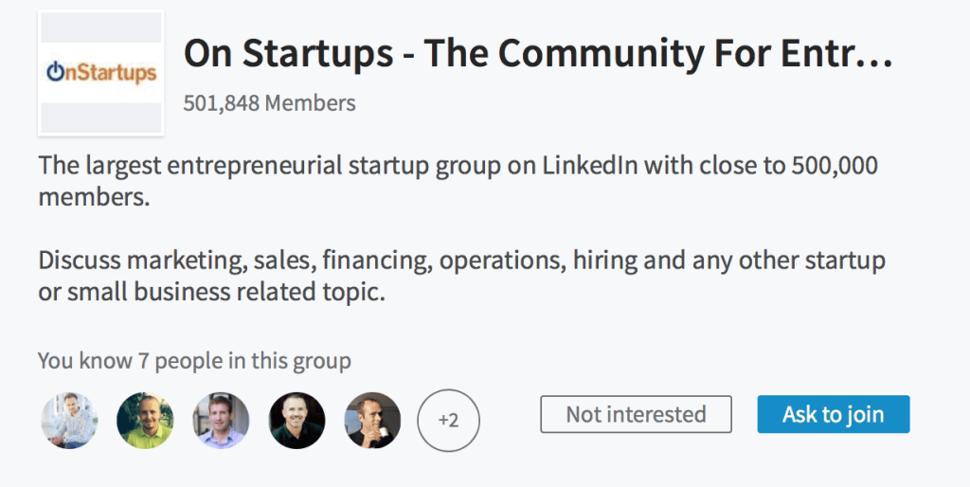970x487 pixels.
Task: Select the avatar with the light blue shirt
Action: point(221,420)
